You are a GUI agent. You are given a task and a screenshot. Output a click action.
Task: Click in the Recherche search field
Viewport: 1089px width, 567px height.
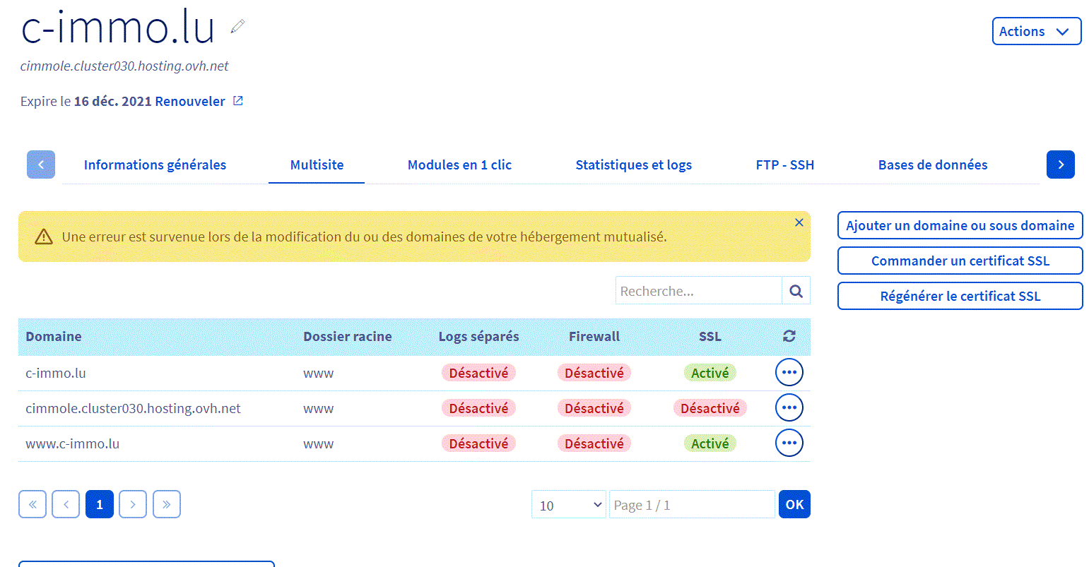(698, 291)
